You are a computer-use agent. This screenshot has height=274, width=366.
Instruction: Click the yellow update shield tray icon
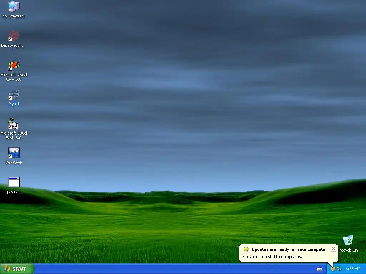point(333,269)
